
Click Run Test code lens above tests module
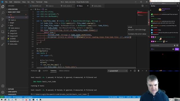click(41, 49)
